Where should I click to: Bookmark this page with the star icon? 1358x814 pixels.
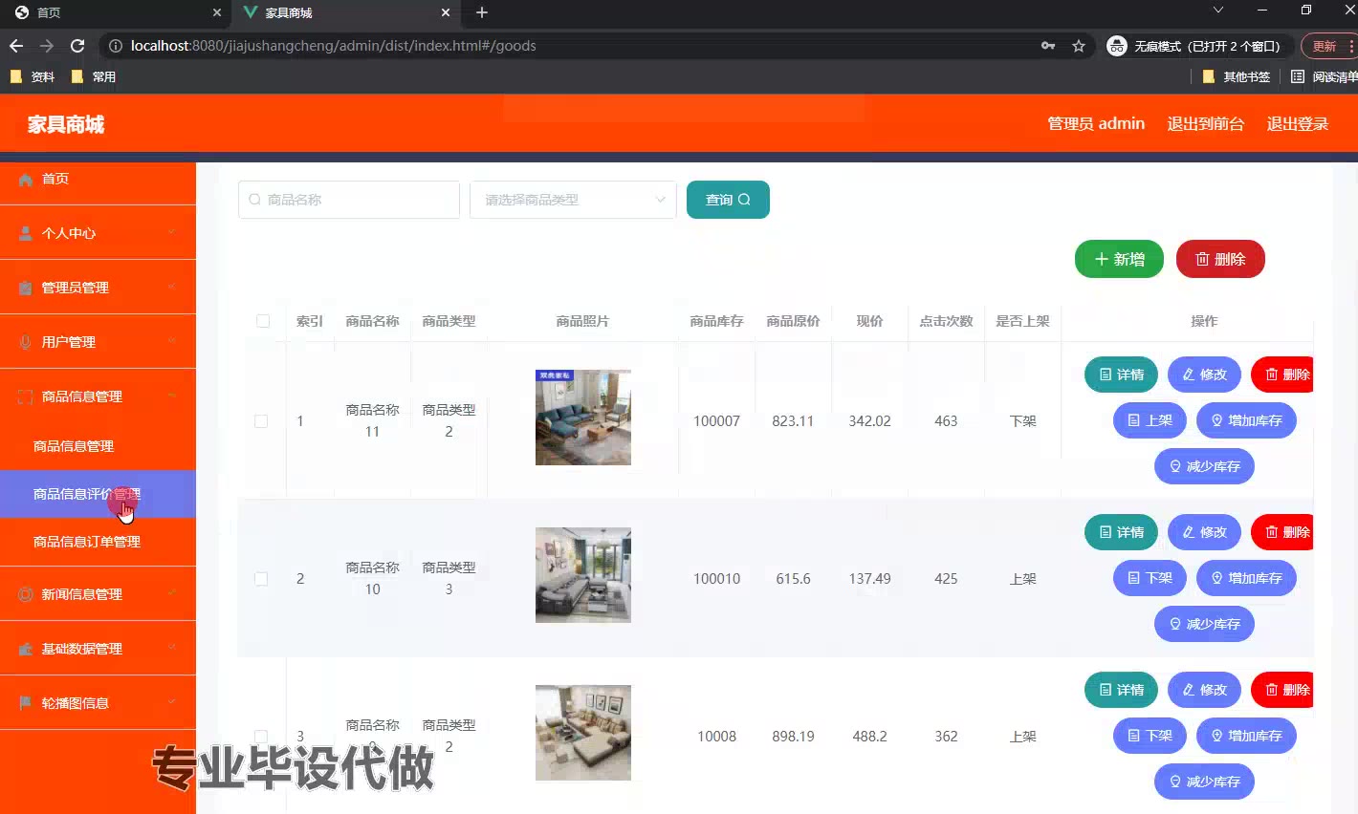tap(1079, 46)
